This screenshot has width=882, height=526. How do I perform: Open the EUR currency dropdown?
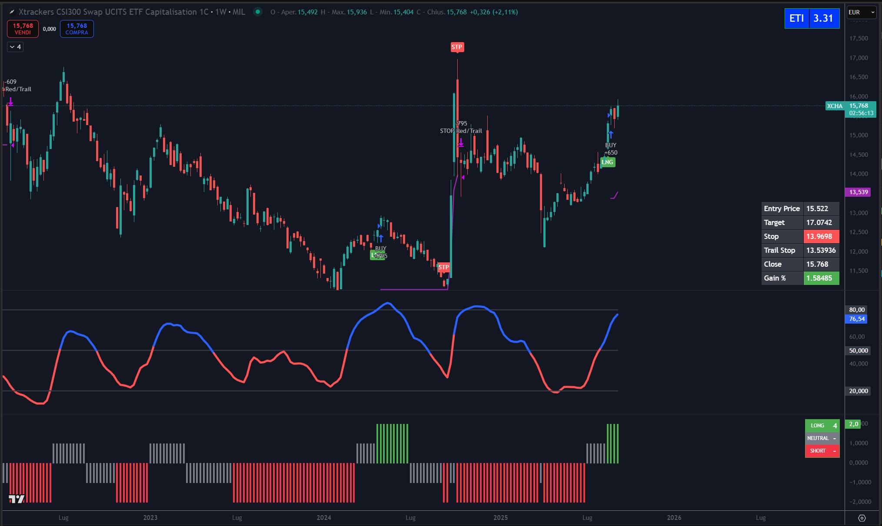click(861, 12)
